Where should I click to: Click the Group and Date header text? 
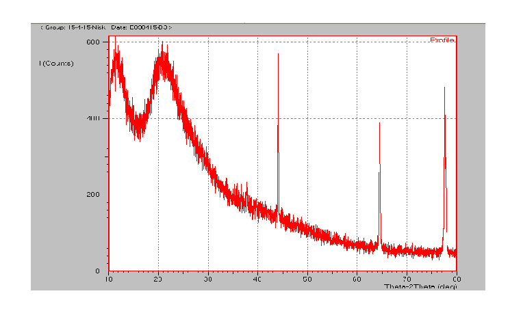(x=106, y=27)
